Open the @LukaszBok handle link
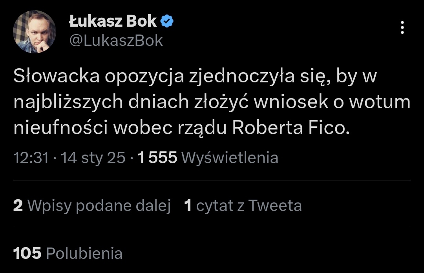 pyautogui.click(x=115, y=40)
